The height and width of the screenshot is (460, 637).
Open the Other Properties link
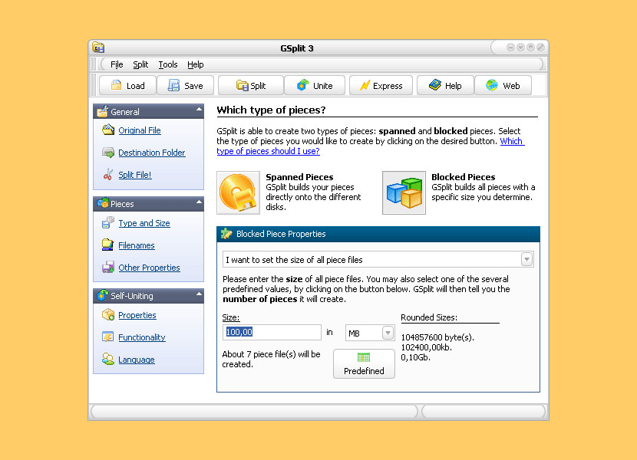(x=149, y=268)
